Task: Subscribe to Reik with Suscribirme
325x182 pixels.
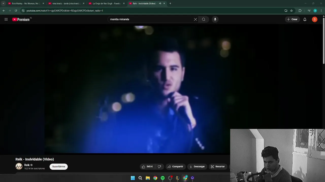Action: point(59,167)
